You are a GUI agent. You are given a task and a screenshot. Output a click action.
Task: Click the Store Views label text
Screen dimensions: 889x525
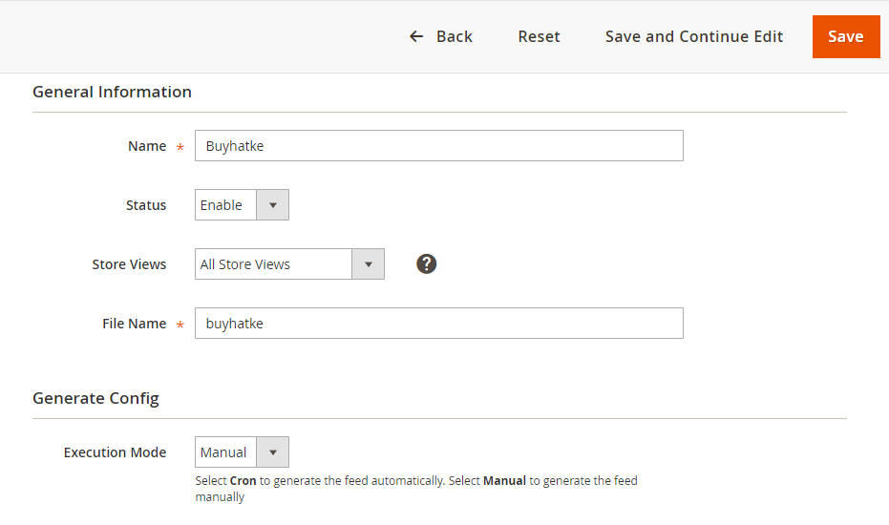tap(129, 264)
